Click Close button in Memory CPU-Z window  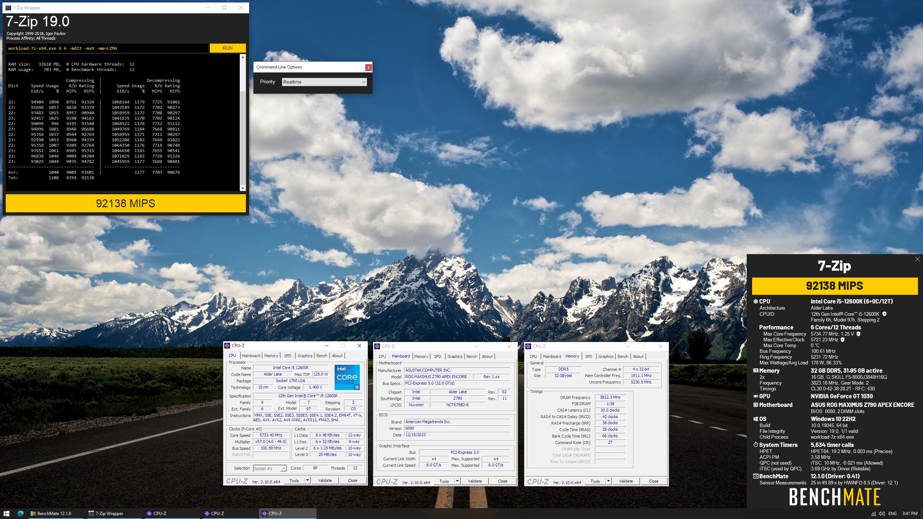[654, 481]
